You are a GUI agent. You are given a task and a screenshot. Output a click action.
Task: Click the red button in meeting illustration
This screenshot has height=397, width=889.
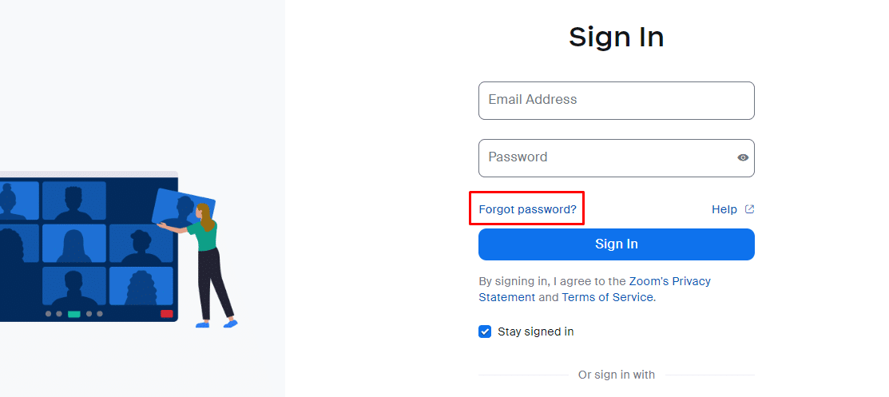[x=167, y=314]
